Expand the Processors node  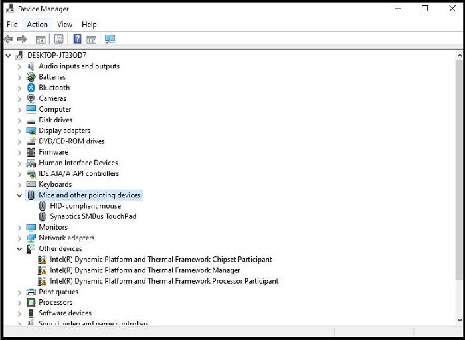point(19,303)
